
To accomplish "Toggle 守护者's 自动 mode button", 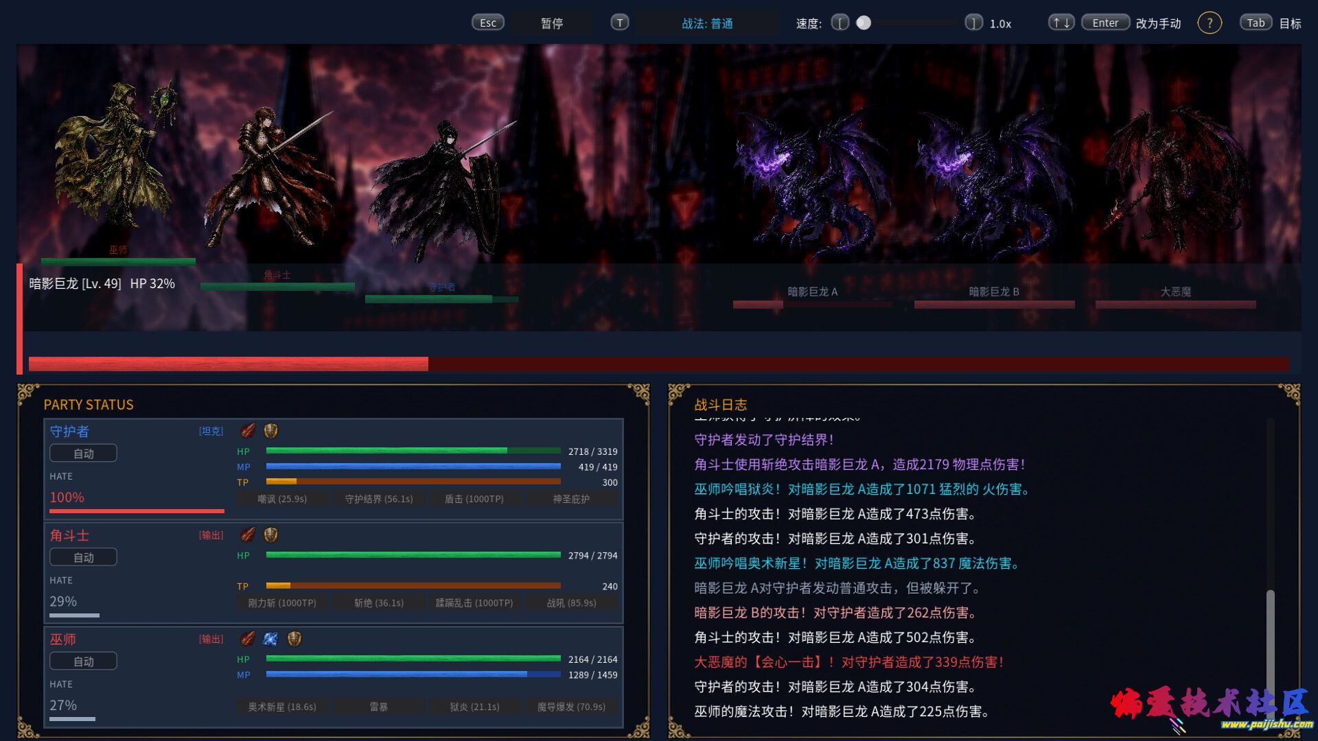I will pos(83,454).
